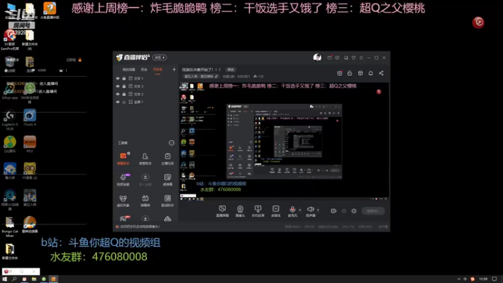Switch to the 我的场景 tab
The image size is (503, 283).
tap(129, 70)
